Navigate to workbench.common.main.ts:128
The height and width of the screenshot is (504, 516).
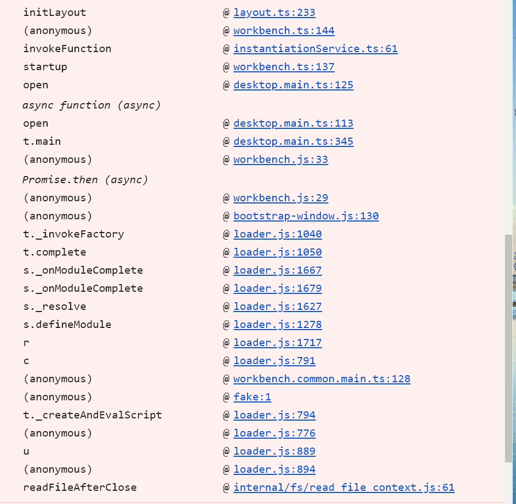click(x=322, y=378)
